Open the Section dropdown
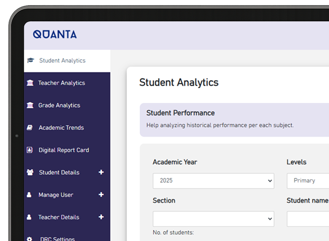 point(214,219)
